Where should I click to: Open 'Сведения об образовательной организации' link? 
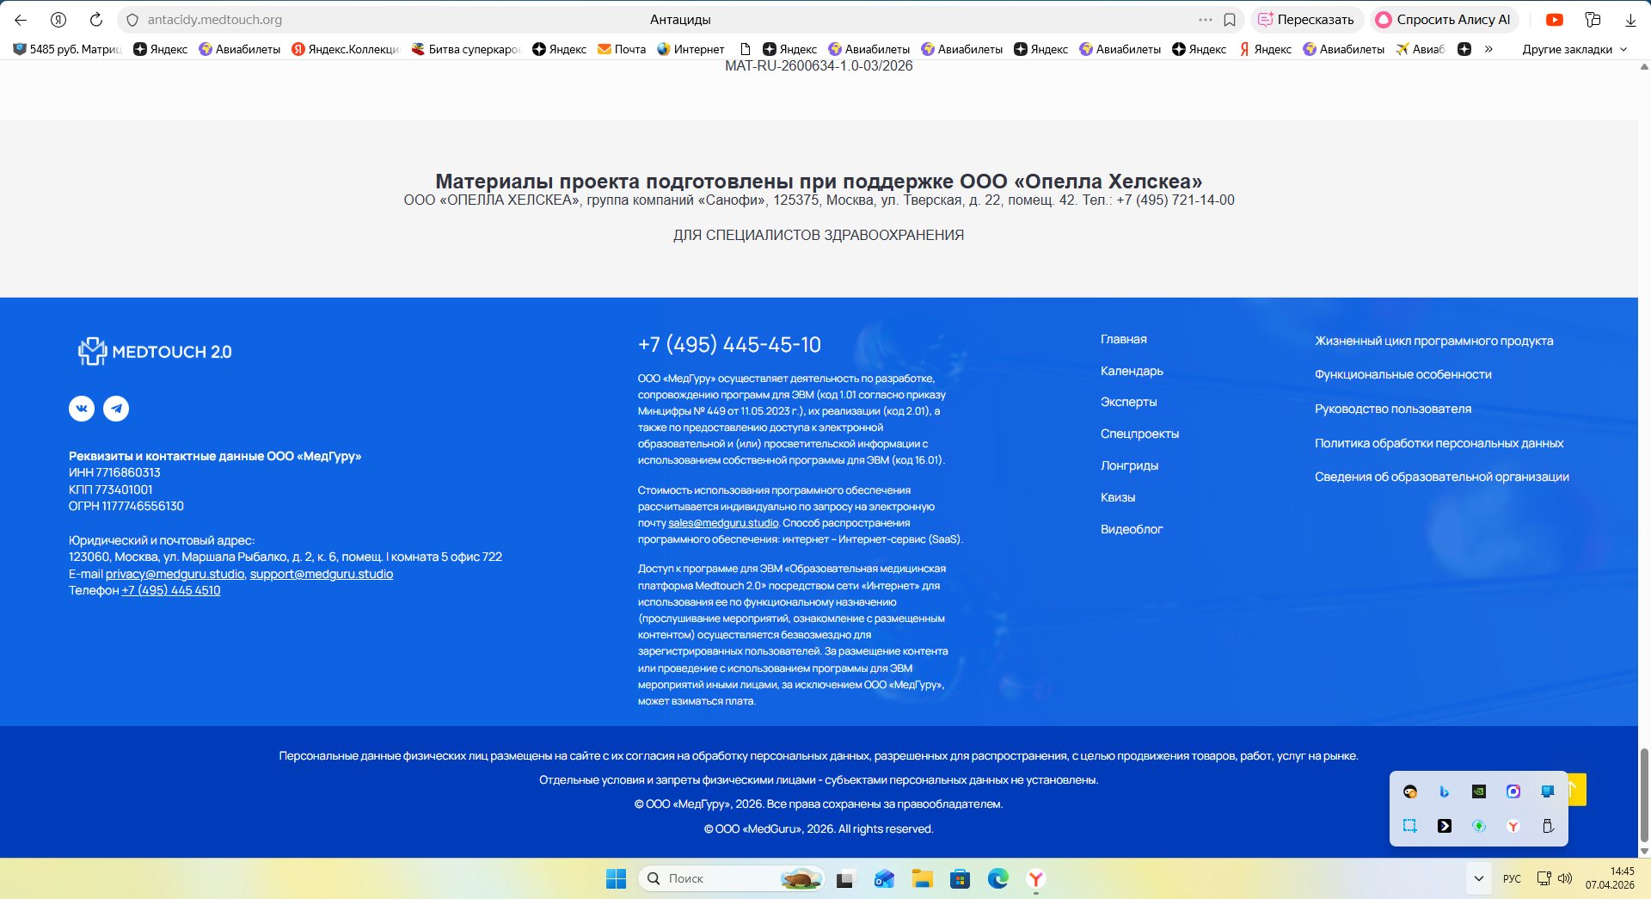1442,477
